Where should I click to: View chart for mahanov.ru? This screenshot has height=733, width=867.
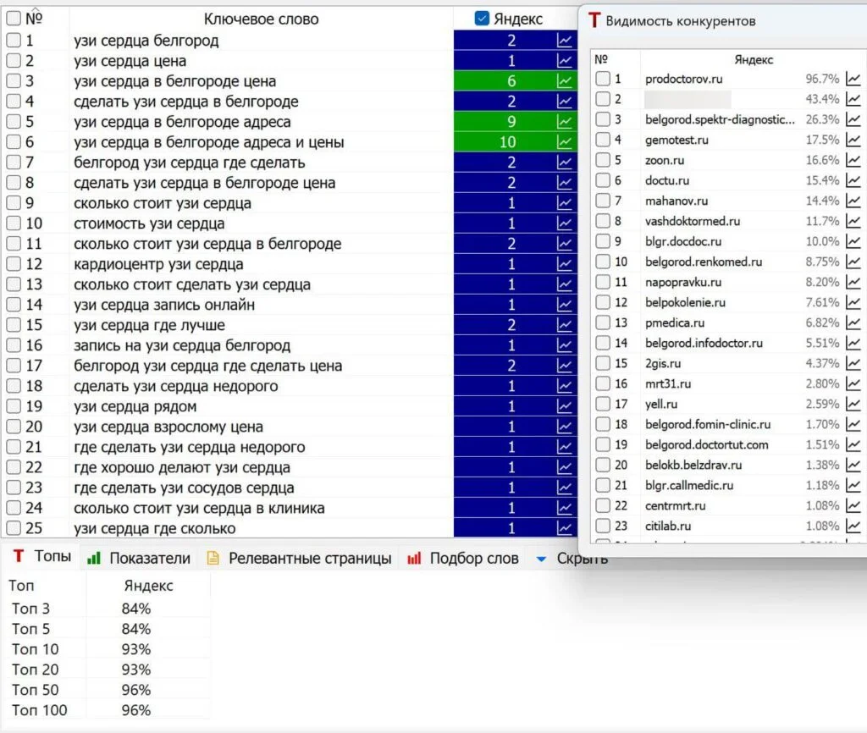853,201
